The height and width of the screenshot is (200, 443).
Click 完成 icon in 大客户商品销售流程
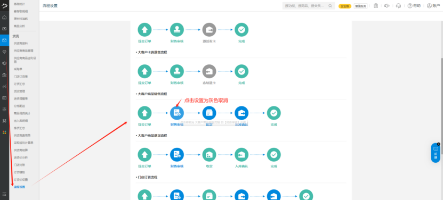(x=274, y=113)
